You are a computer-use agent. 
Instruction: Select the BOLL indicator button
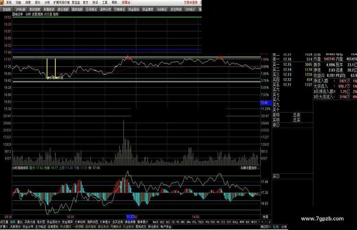[236, 222]
